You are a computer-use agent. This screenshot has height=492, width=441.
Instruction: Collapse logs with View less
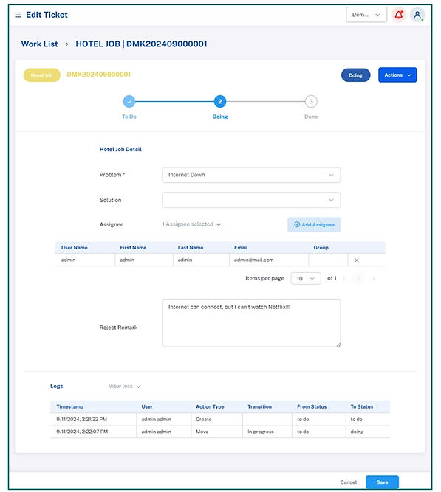coord(125,387)
